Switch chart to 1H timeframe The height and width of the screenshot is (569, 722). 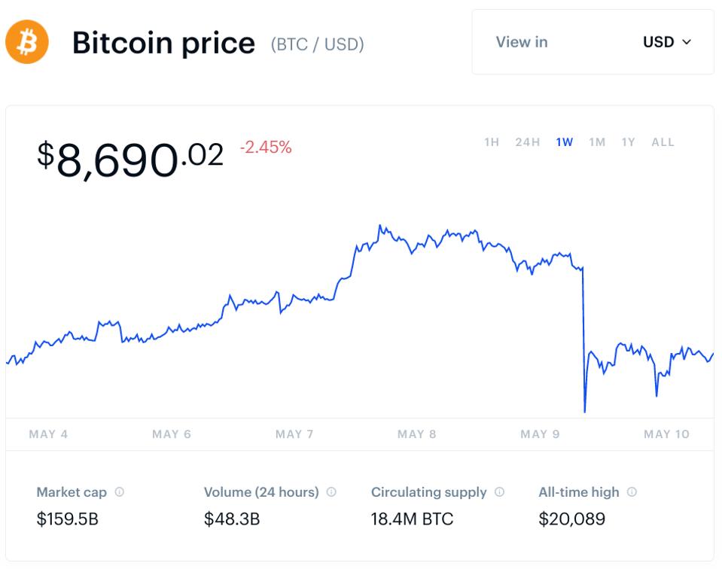pyautogui.click(x=492, y=142)
